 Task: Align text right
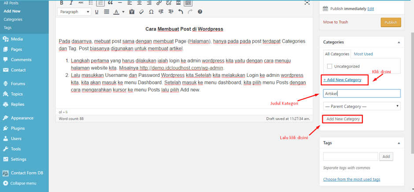tap(149, 3)
